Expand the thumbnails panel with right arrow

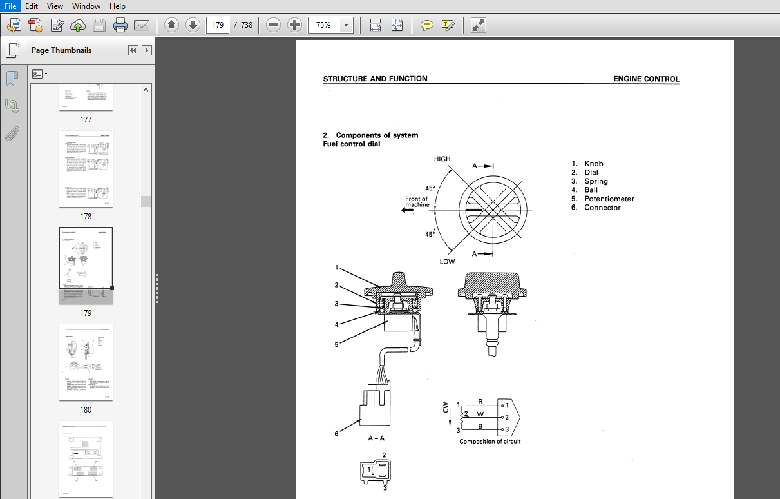tap(147, 50)
